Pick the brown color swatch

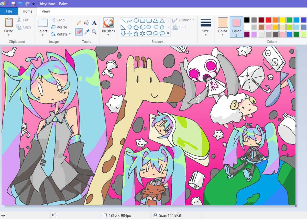point(261,27)
